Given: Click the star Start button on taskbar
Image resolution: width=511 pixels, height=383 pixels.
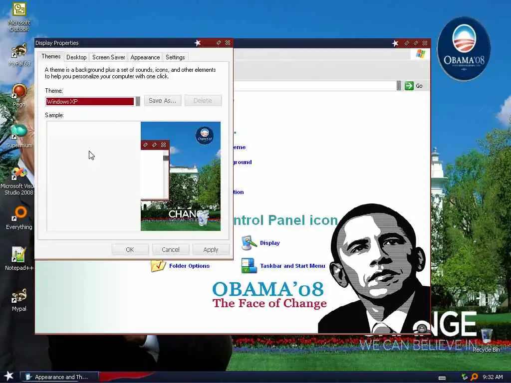Looking at the screenshot, I should 8,376.
